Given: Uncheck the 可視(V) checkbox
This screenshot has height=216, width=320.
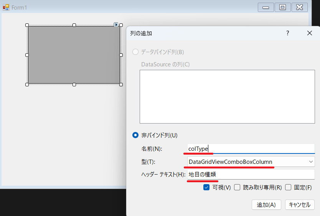Looking at the screenshot, I should [x=206, y=188].
